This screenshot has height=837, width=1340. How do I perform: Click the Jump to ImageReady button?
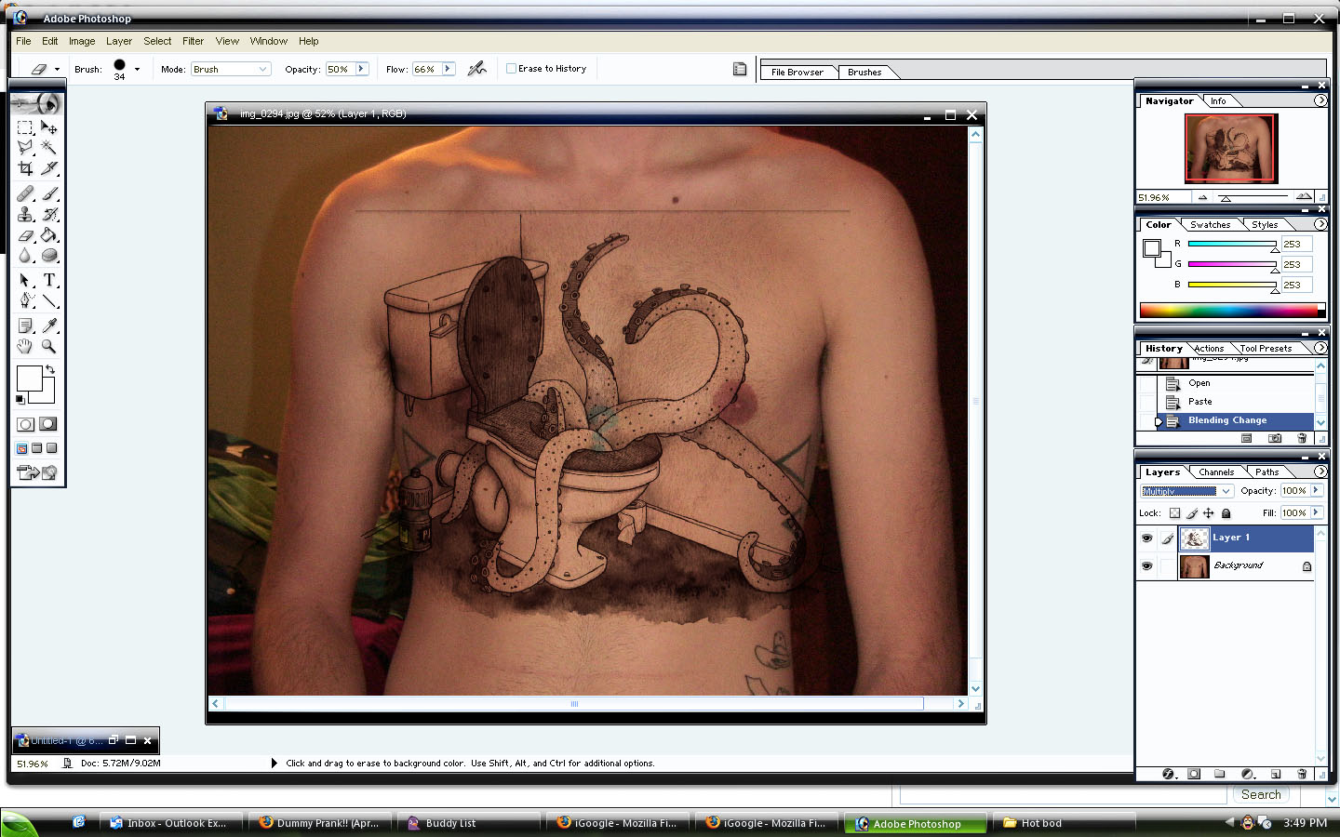click(x=37, y=472)
